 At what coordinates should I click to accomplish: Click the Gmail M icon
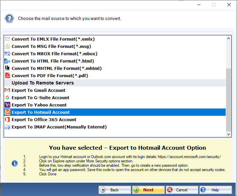point(7,90)
